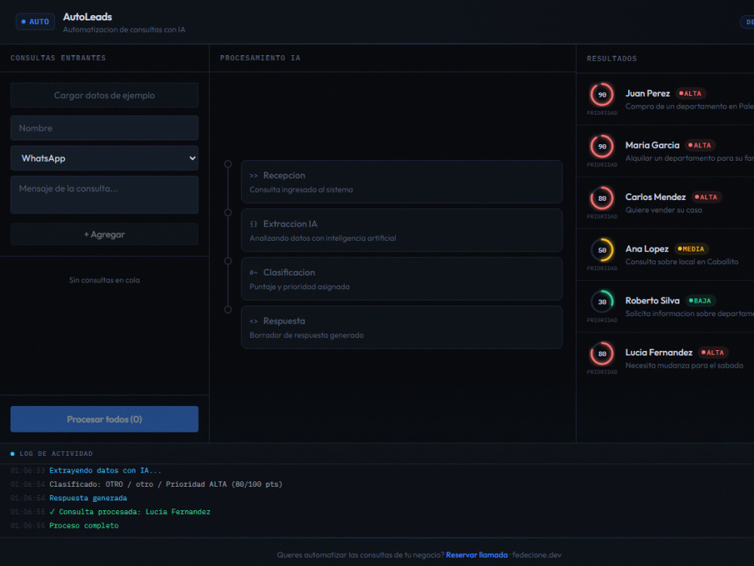Click log line Consulta procesada: Lucia Fernandez

coord(130,512)
